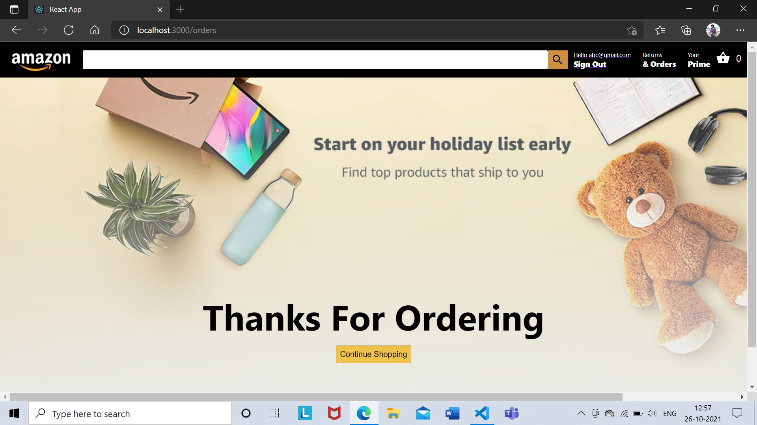Go to browser home icon
The width and height of the screenshot is (757, 425).
point(95,30)
